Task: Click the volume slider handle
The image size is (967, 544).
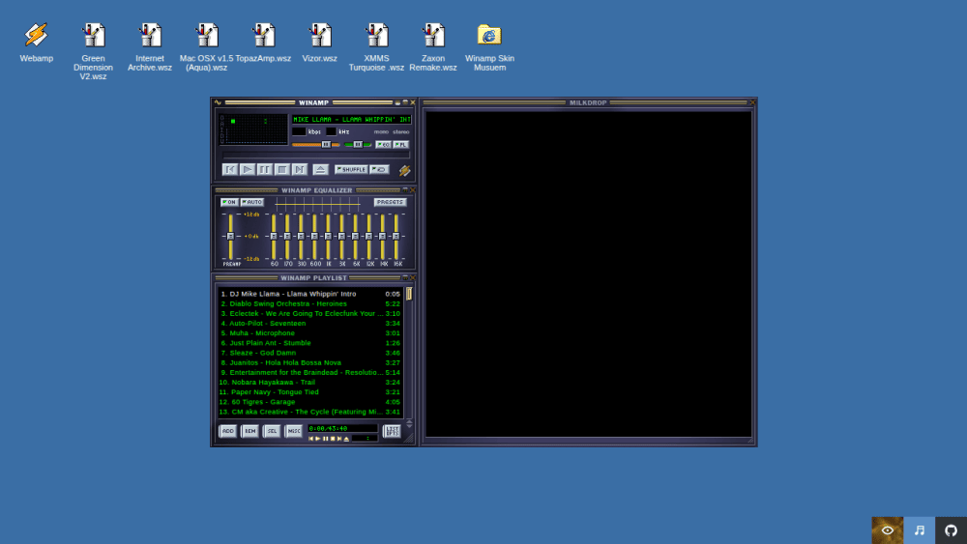Action: tap(326, 145)
